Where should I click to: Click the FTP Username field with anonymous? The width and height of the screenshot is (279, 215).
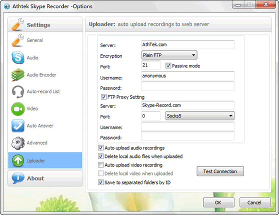187,76
